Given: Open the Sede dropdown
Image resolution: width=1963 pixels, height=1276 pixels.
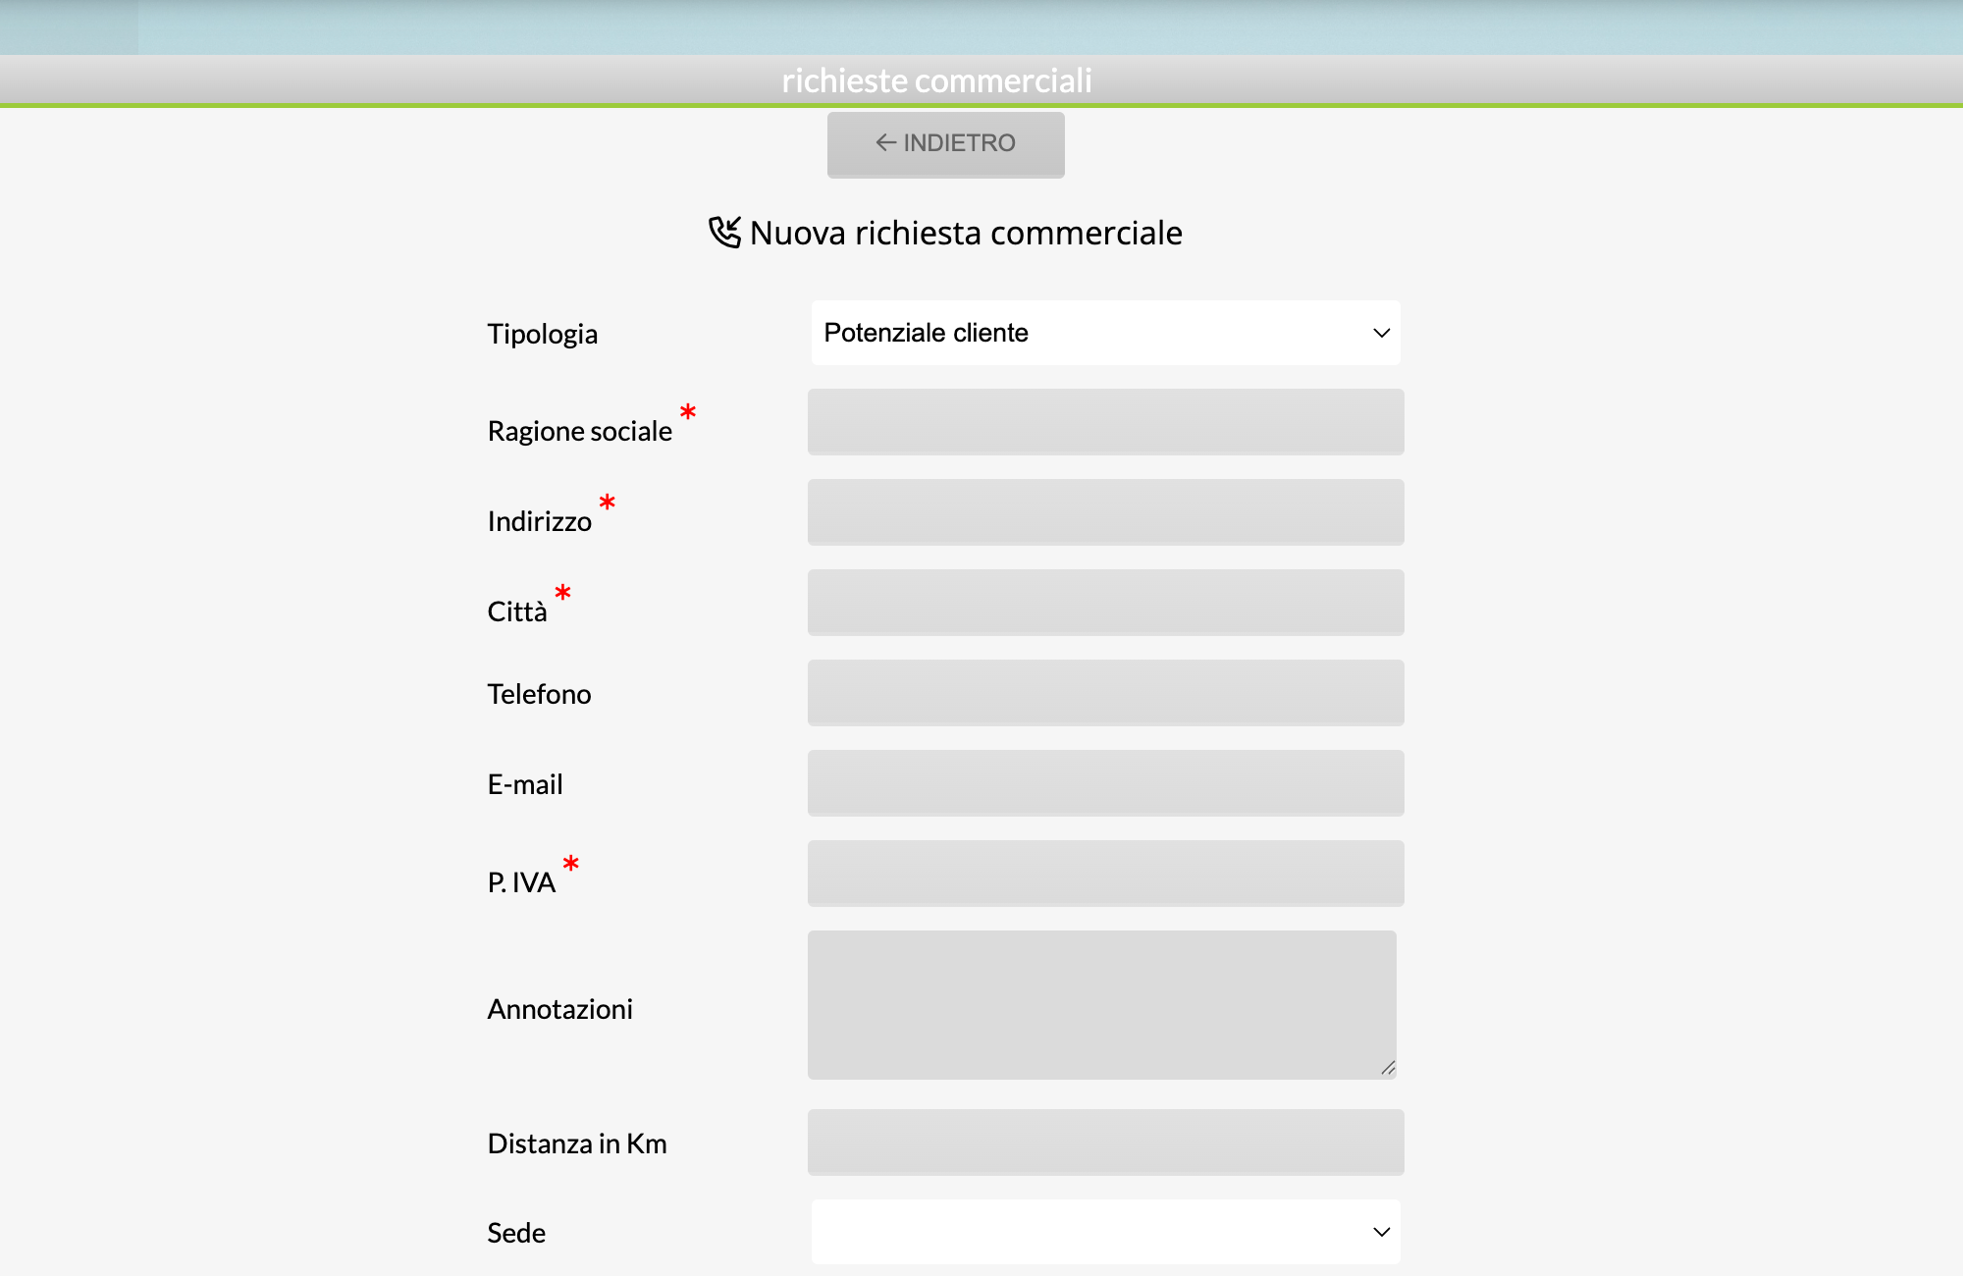Looking at the screenshot, I should [x=1104, y=1232].
